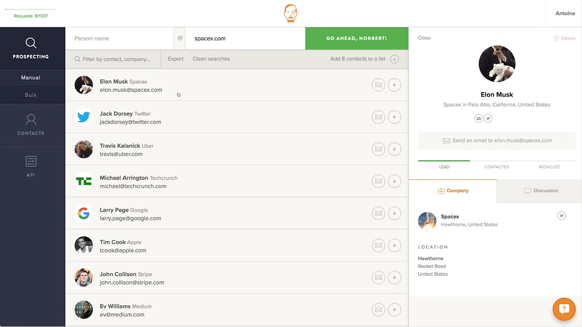Screen dimensions: 582x327
Task: Select Manual prospecting mode
Action: coord(31,78)
